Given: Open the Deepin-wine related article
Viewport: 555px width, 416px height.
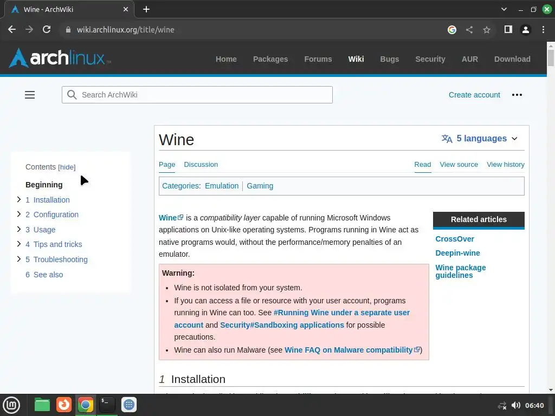Looking at the screenshot, I should coord(457,253).
